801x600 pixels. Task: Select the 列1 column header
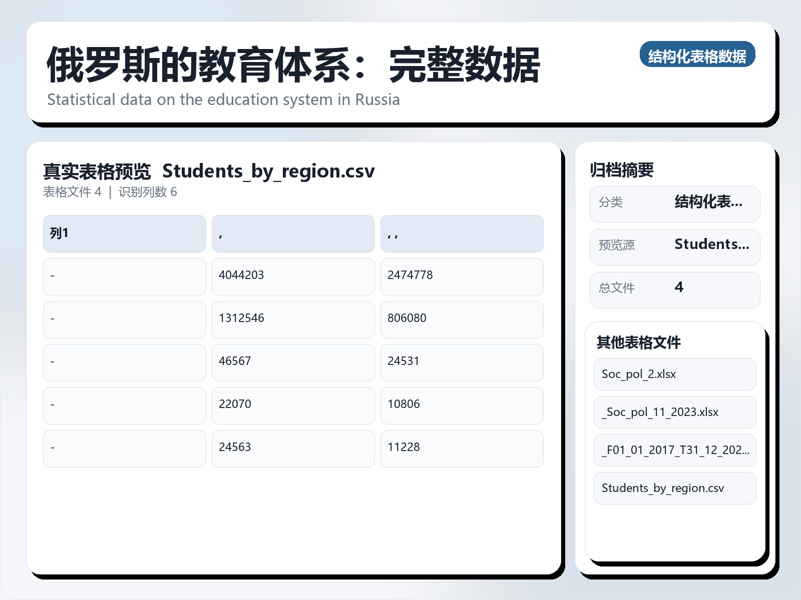(x=124, y=233)
